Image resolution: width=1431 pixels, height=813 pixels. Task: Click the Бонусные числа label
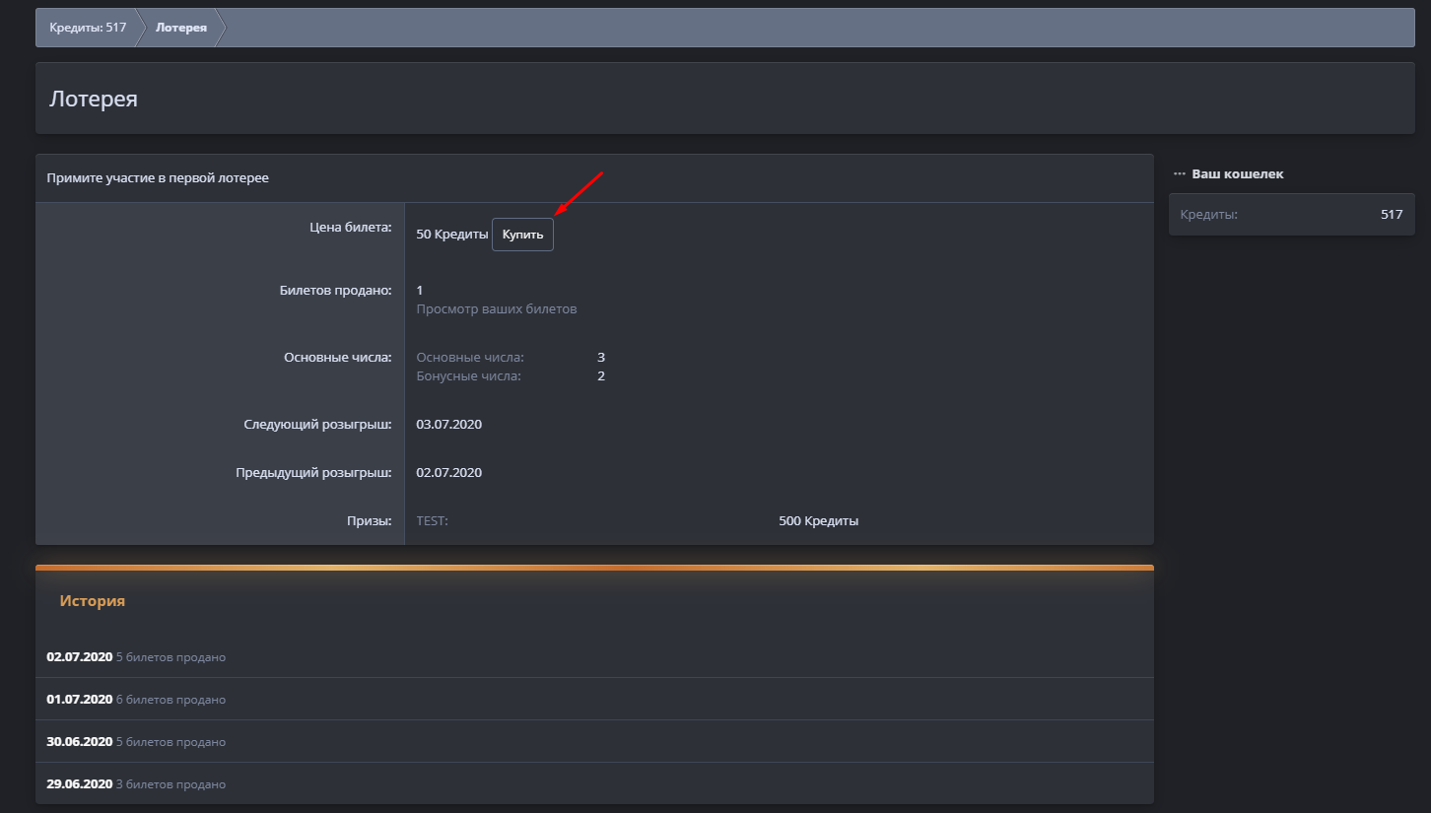468,376
